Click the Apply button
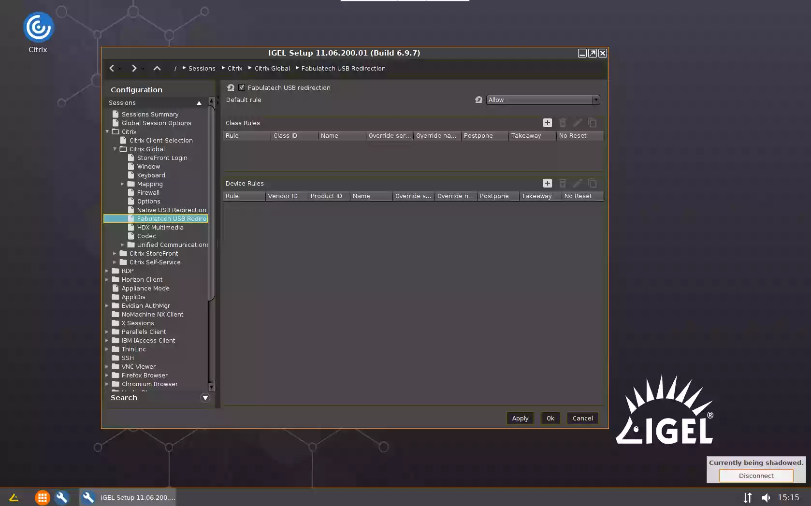The height and width of the screenshot is (506, 811). (520, 418)
